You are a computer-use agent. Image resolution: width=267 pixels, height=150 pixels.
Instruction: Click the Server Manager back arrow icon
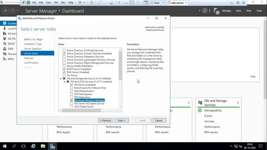[5, 11]
